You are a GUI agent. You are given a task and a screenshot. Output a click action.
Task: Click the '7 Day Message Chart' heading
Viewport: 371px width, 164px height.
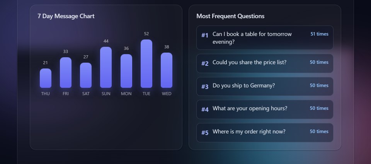[x=66, y=16]
